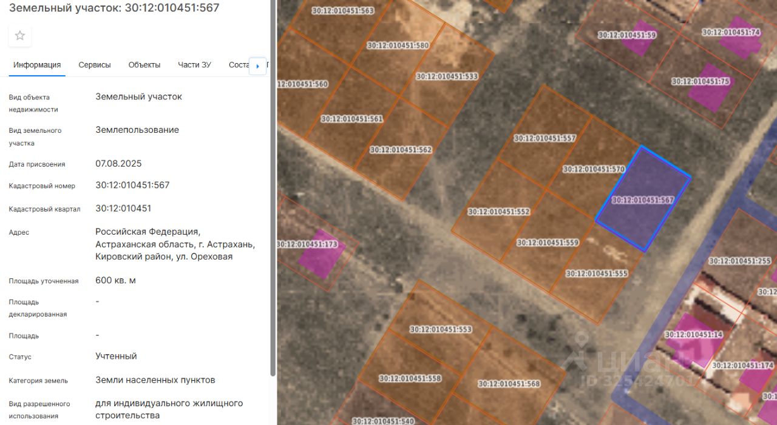Click the Кадастровый номер label
This screenshot has width=777, height=425.
pyautogui.click(x=42, y=186)
